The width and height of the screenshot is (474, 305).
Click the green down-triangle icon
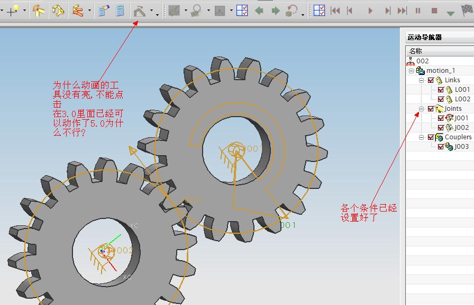point(450,13)
